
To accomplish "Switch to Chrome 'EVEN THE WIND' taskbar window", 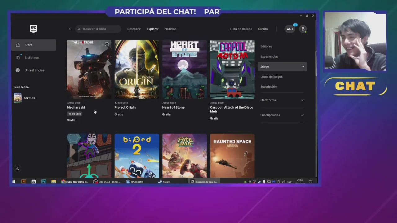I will tap(75, 182).
